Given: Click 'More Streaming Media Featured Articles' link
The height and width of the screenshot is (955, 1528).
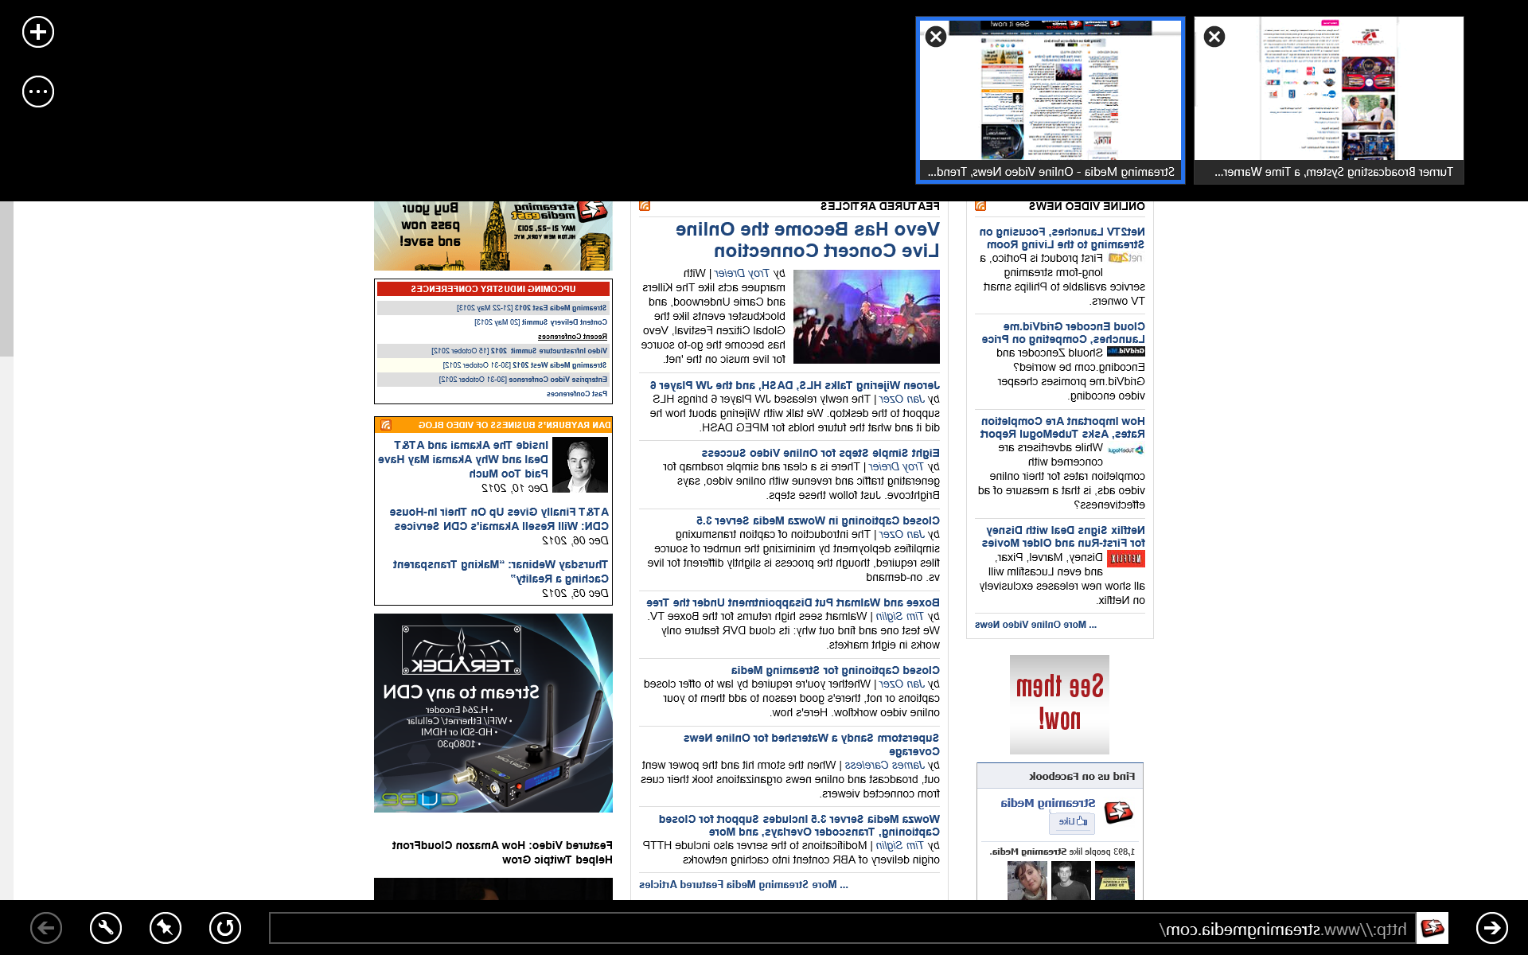Looking at the screenshot, I should [x=743, y=884].
